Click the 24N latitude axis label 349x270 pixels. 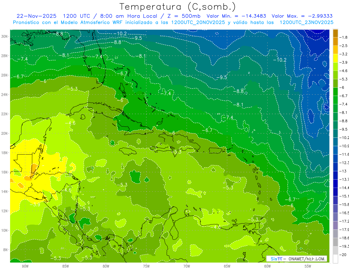click(x=4, y=95)
